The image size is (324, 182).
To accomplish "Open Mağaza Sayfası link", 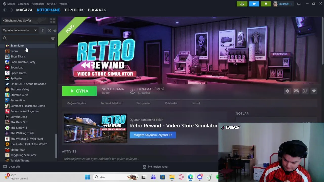I will 76,103.
